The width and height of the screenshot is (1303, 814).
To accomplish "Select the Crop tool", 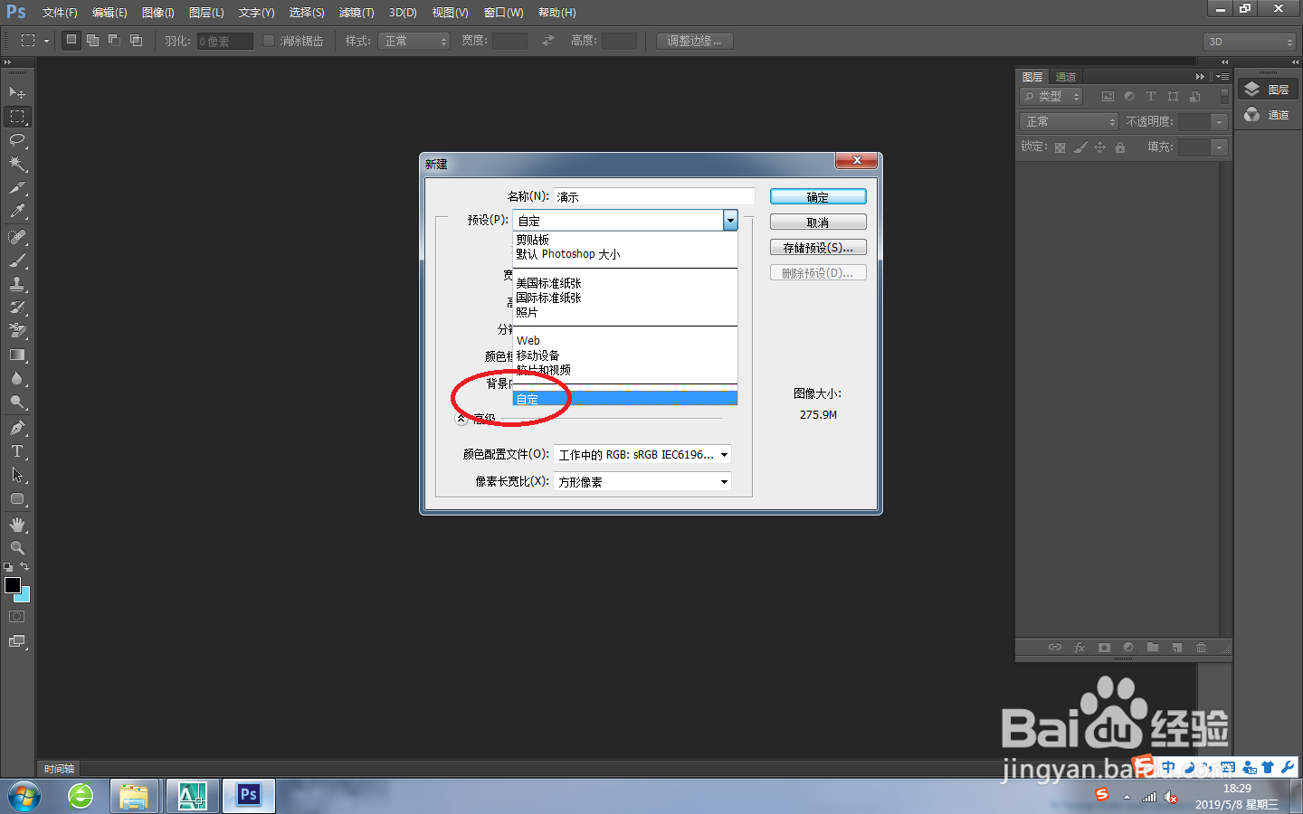I will point(17,188).
